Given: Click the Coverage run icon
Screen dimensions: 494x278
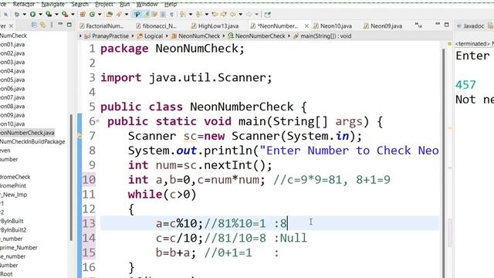Looking at the screenshot, I should pyautogui.click(x=49, y=14).
